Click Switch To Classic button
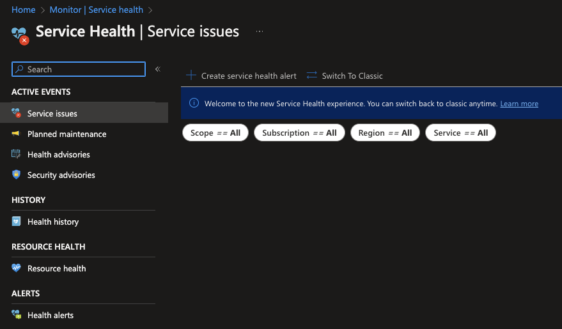Image resolution: width=562 pixels, height=329 pixels. pyautogui.click(x=345, y=76)
